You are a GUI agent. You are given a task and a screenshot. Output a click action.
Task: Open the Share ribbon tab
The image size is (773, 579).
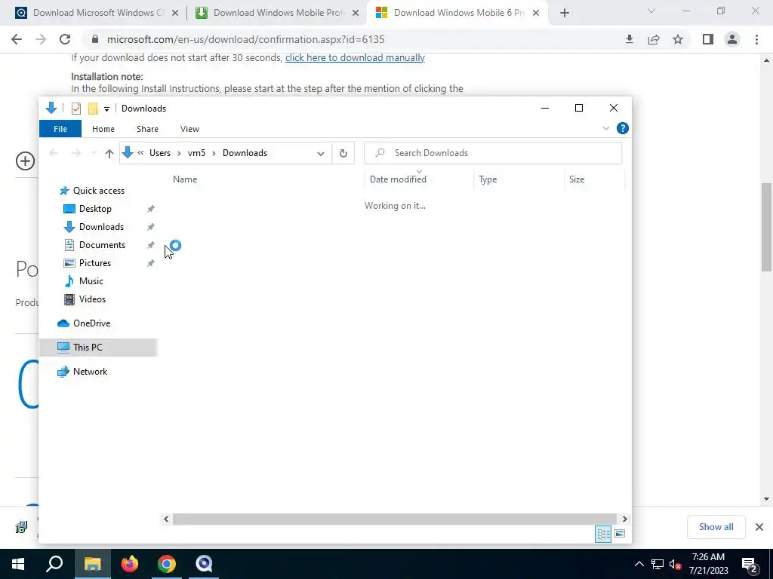click(x=147, y=129)
